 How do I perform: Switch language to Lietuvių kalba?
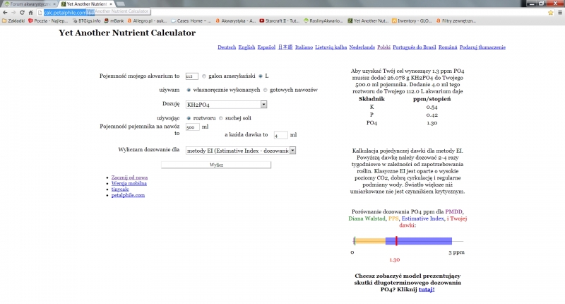pyautogui.click(x=331, y=47)
